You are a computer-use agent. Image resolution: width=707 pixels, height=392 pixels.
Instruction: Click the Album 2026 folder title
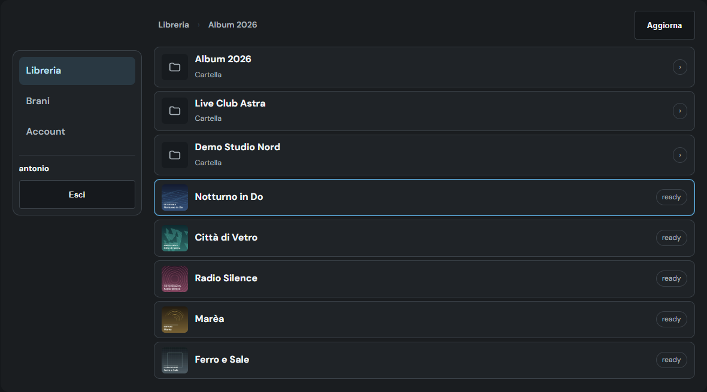point(223,59)
